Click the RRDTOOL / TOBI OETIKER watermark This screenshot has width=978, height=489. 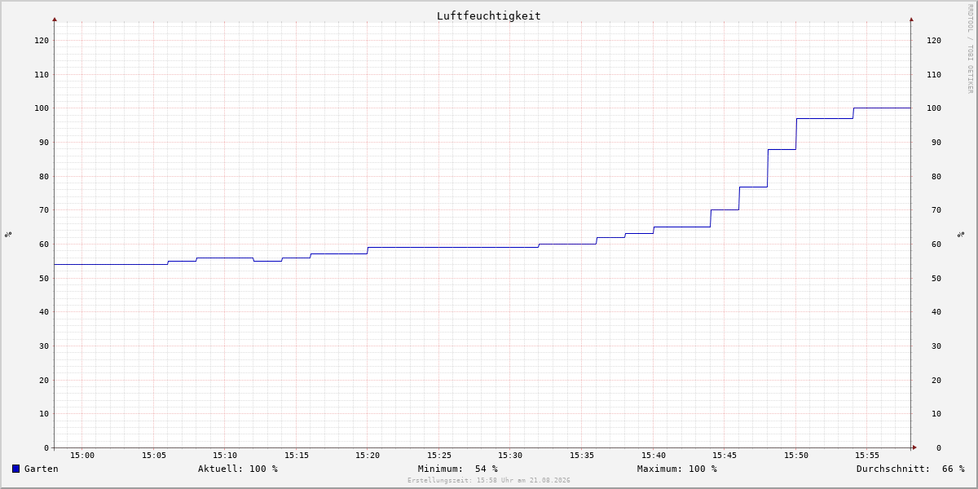pos(970,49)
